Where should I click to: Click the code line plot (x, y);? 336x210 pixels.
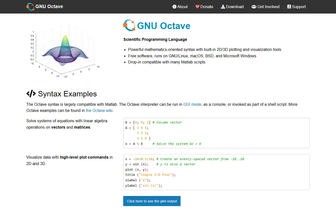137,169
